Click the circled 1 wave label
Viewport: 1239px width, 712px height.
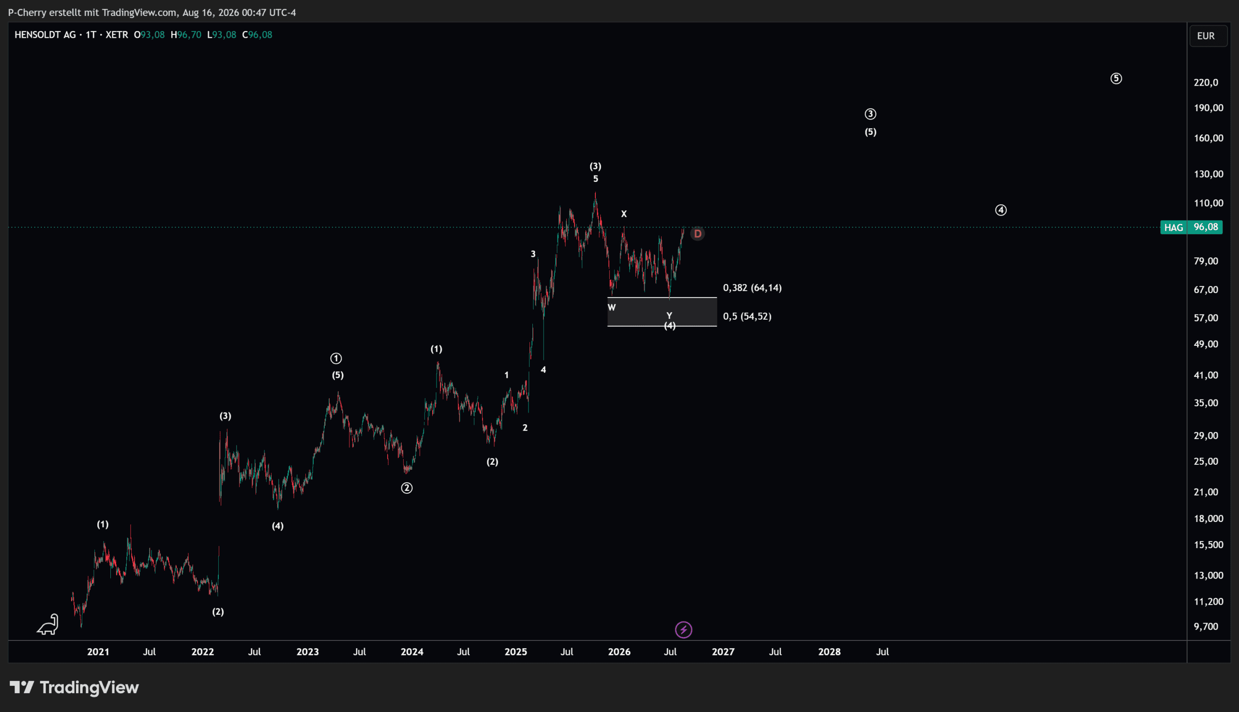point(336,358)
